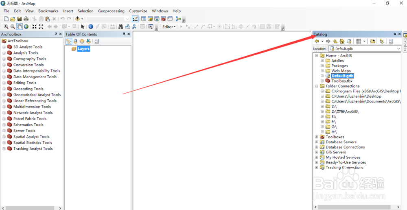This screenshot has width=407, height=210.
Task: Create a new map document
Action: pos(7,19)
